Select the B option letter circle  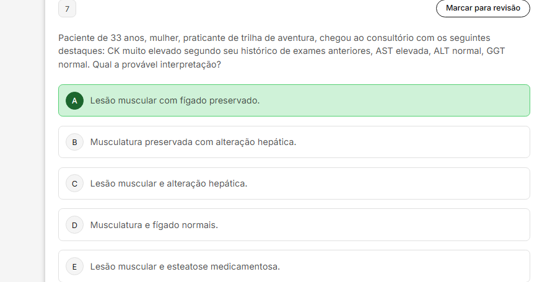point(74,142)
